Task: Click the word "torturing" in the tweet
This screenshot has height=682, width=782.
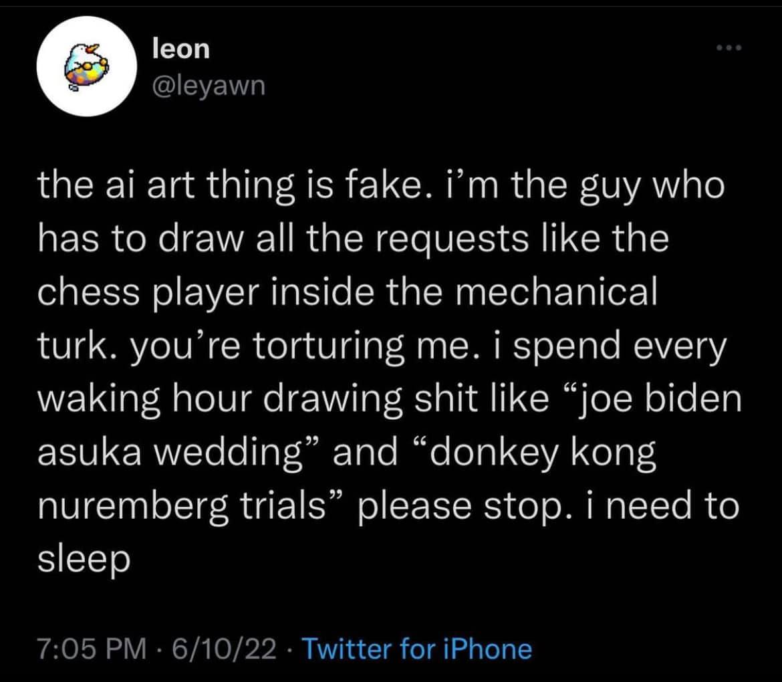Action: coord(329,346)
